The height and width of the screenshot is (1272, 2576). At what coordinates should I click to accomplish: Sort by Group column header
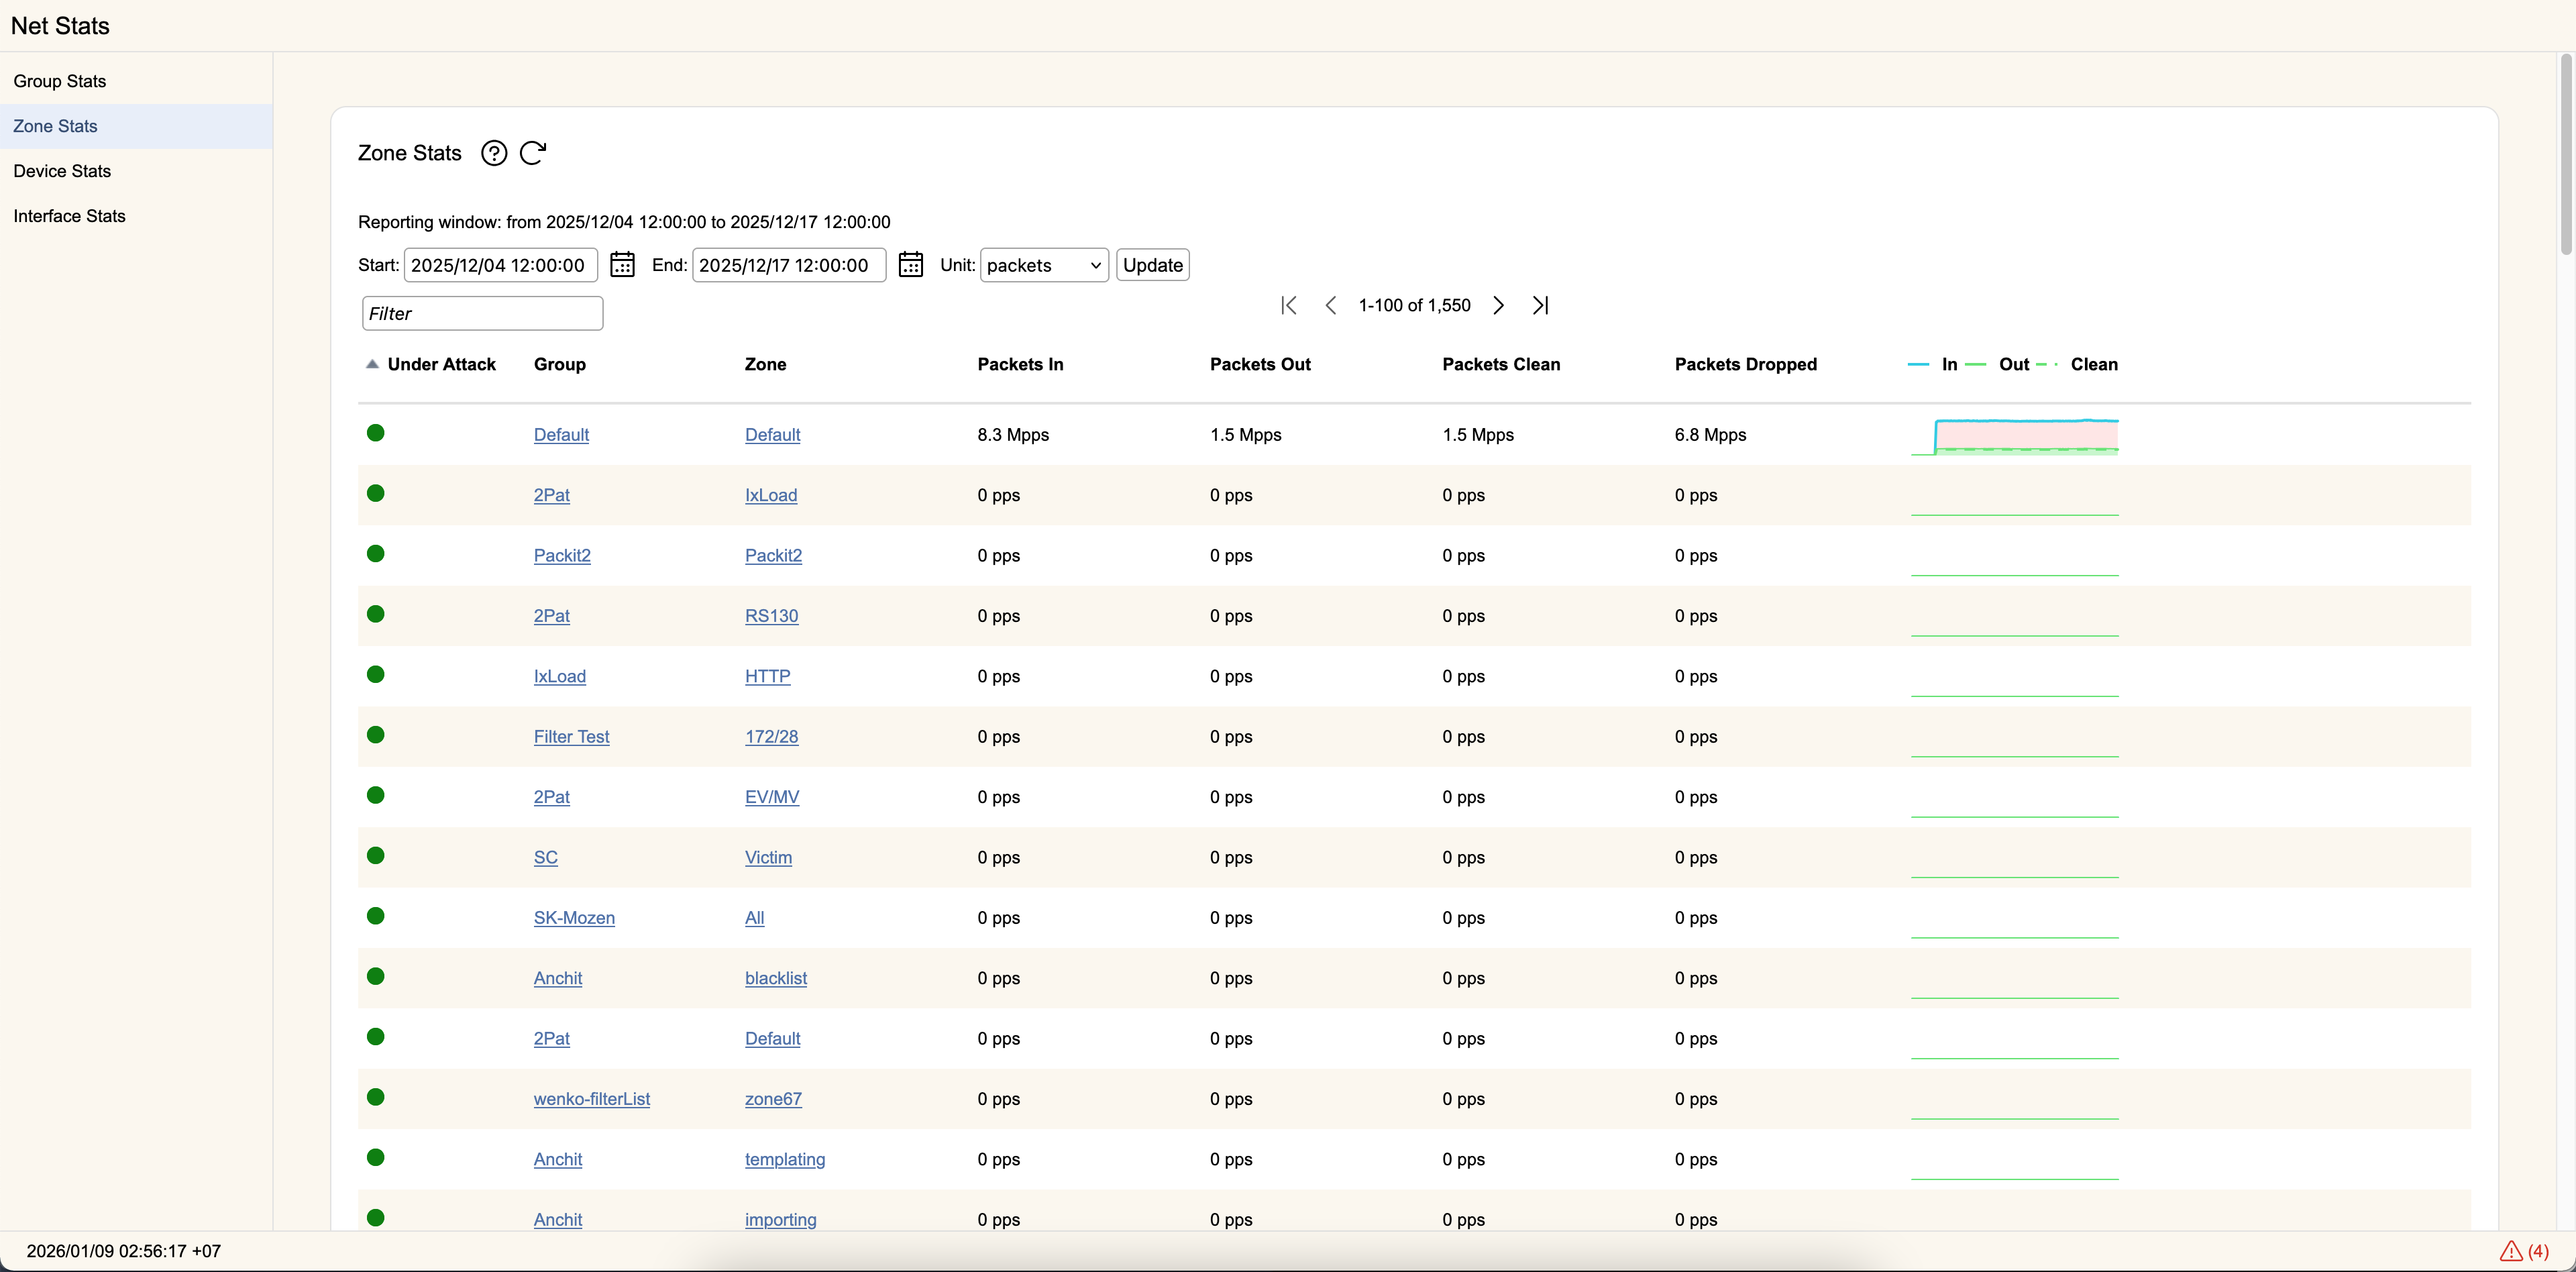pyautogui.click(x=559, y=364)
